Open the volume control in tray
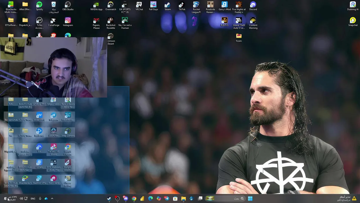Viewport: 360px width, 203px height. [x=21, y=198]
